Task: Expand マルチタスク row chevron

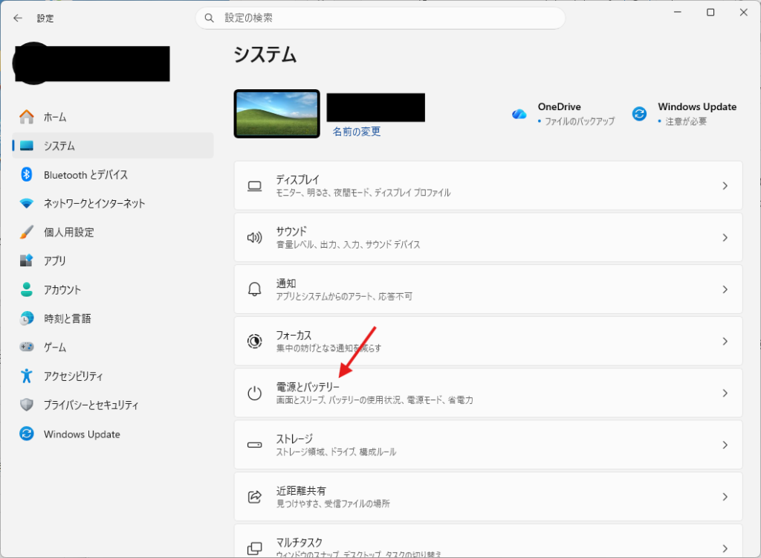Action: (725, 548)
